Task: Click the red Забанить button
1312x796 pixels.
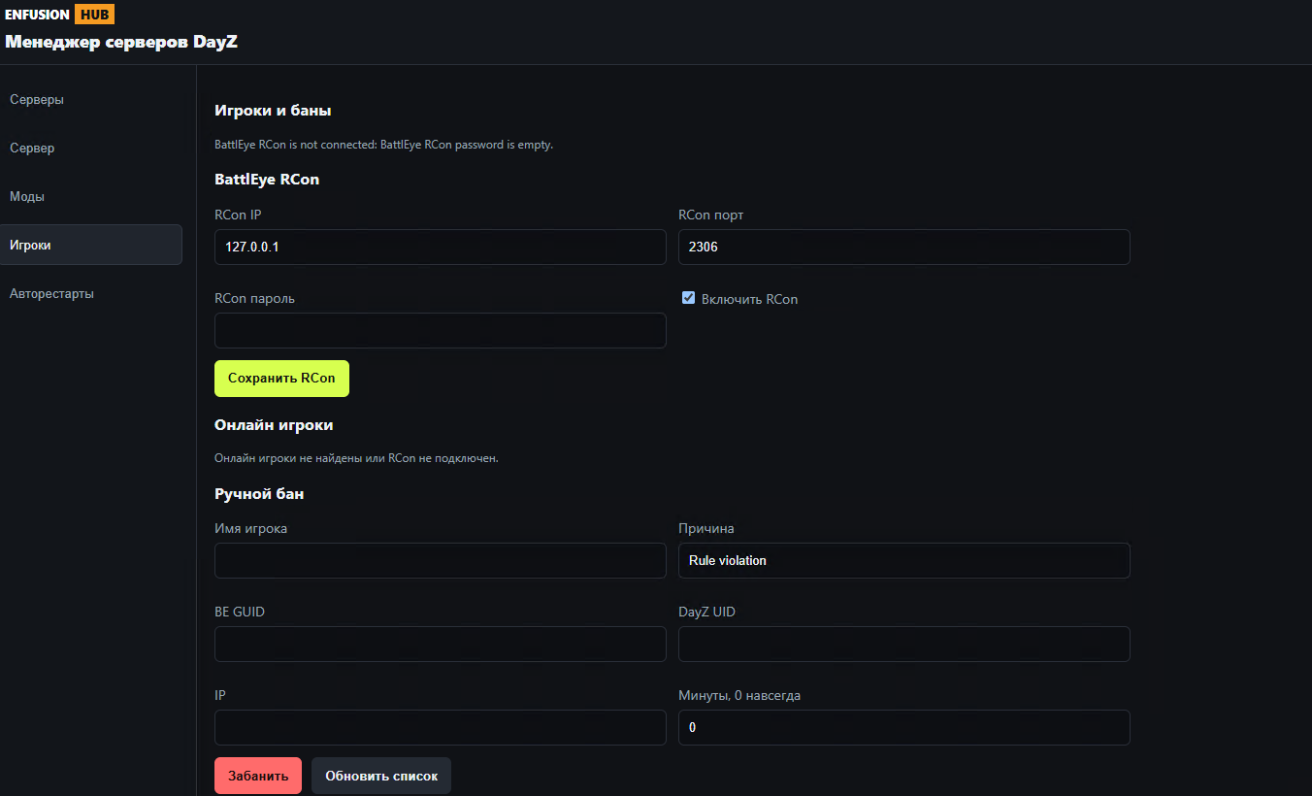Action: (258, 776)
